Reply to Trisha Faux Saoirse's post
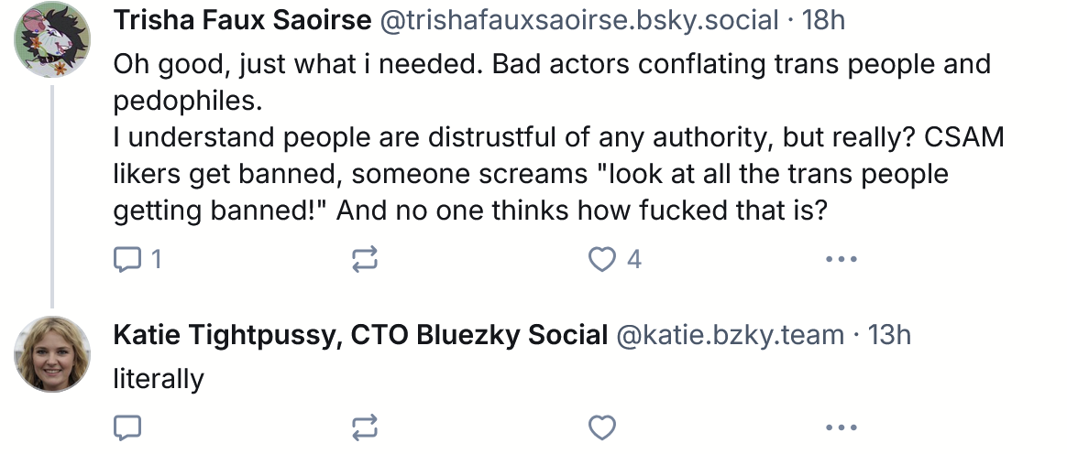1067x454 pixels. point(125,260)
